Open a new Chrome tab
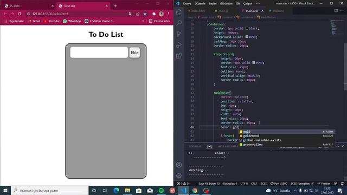 tap(115, 6)
